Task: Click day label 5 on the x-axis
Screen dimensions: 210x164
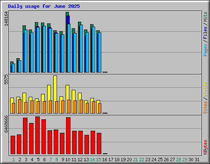Action: pyautogui.click(x=38, y=159)
